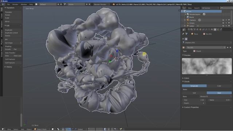Click the pivot point icon in the 3D header
The height and width of the screenshot is (131, 233).
[x=58, y=129]
